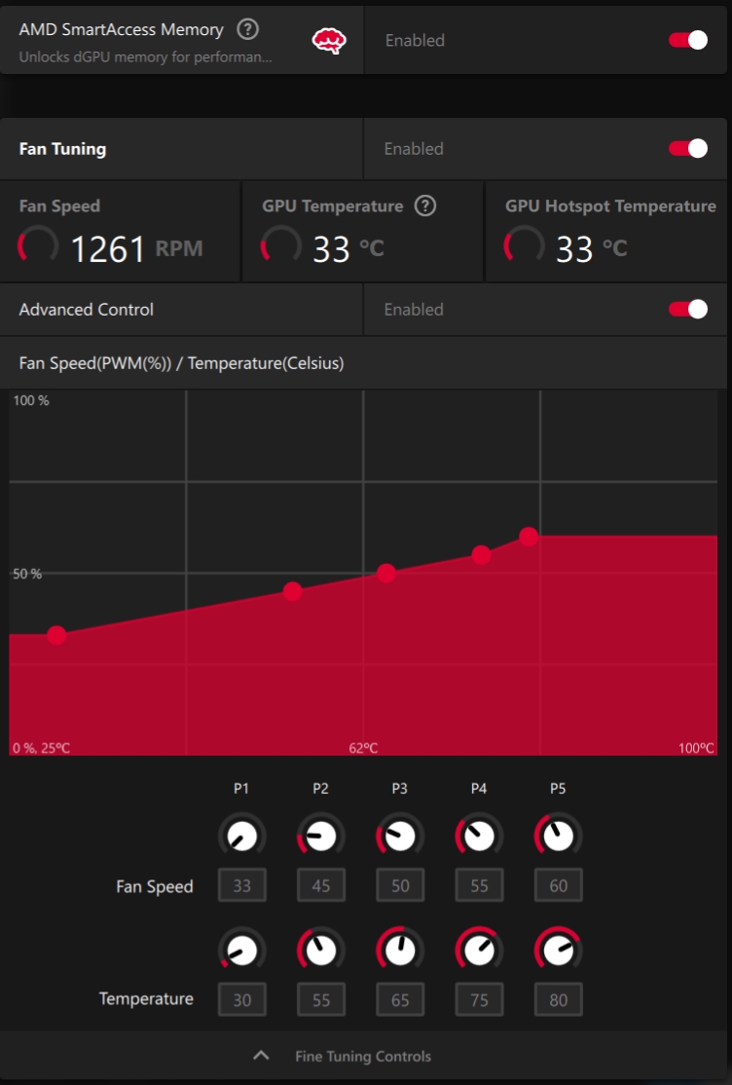Click the 50 % axis label on graph
The image size is (732, 1085).
point(27,574)
